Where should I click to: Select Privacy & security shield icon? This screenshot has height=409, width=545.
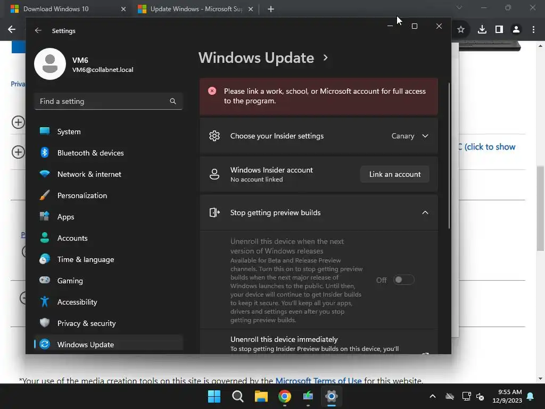point(45,323)
